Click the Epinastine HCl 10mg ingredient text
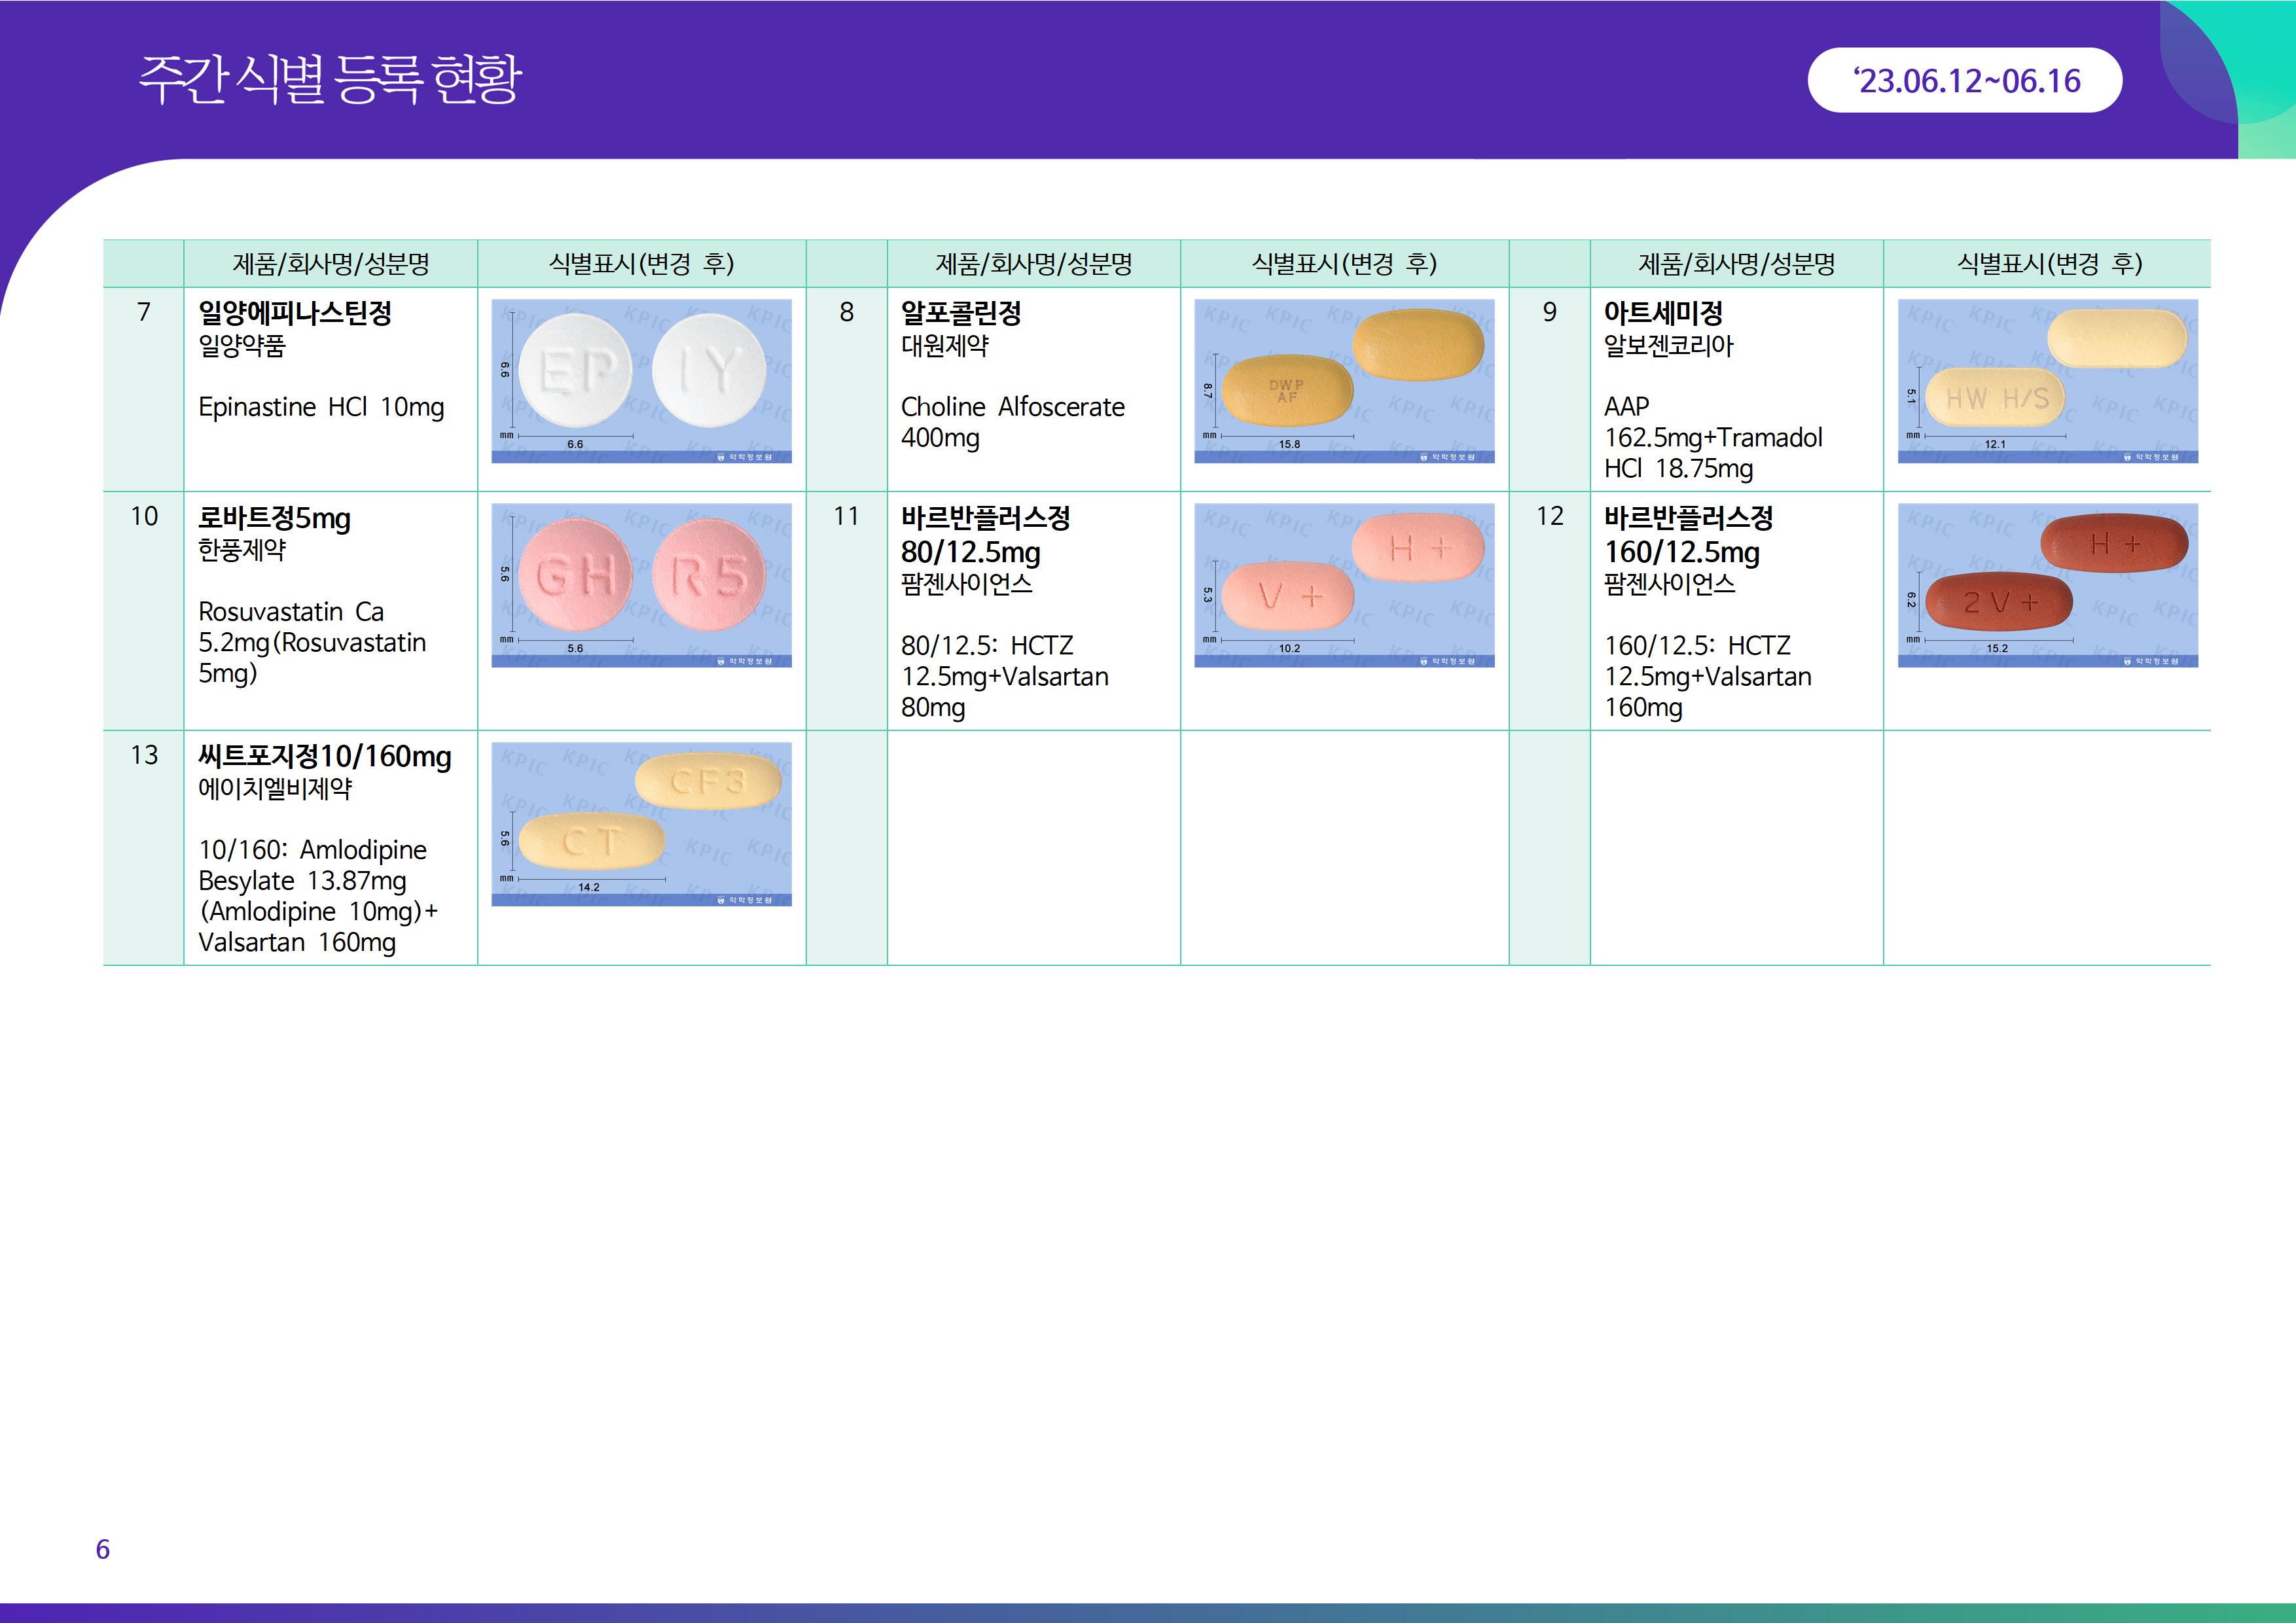This screenshot has height=1623, width=2296. tap(321, 407)
